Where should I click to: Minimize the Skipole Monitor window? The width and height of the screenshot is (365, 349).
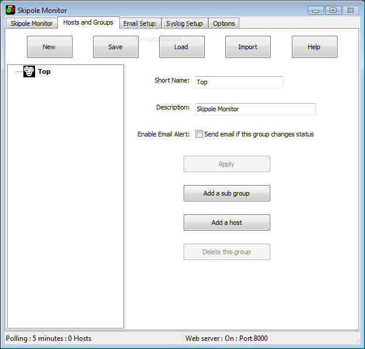click(316, 11)
